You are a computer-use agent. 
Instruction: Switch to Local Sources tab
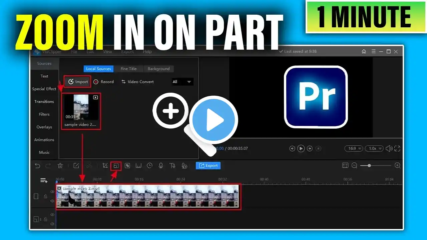tap(98, 69)
